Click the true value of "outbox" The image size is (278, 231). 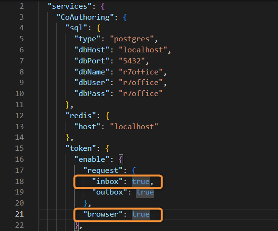pyautogui.click(x=145, y=192)
